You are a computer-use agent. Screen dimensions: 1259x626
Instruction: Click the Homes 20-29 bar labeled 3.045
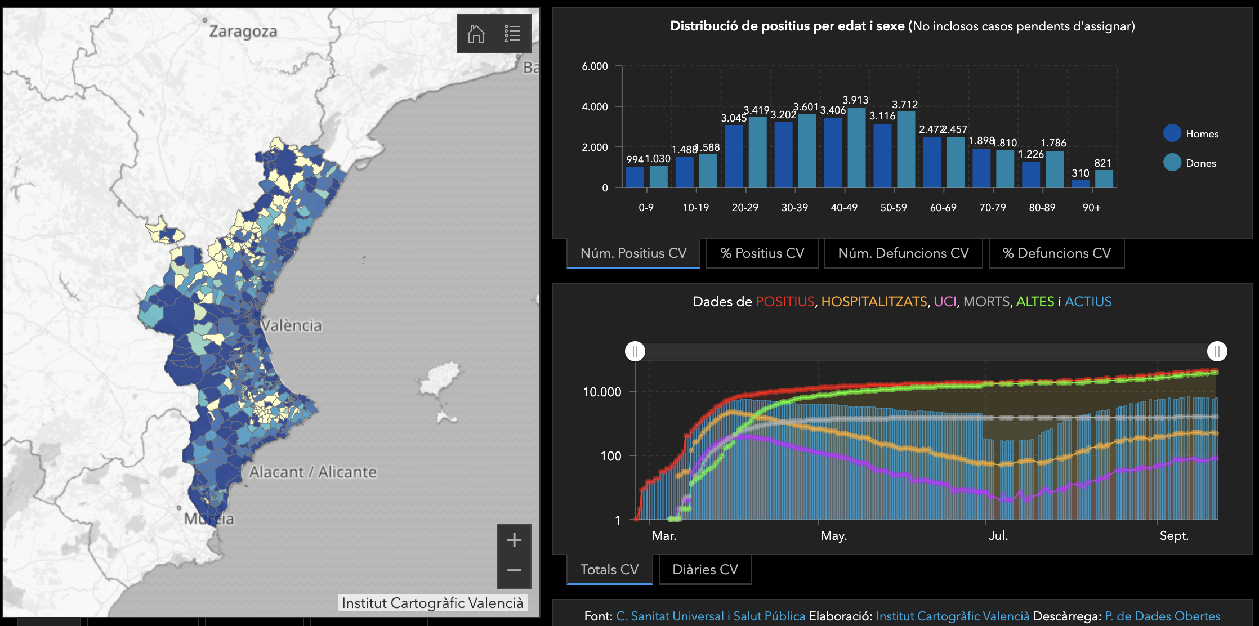(x=734, y=157)
